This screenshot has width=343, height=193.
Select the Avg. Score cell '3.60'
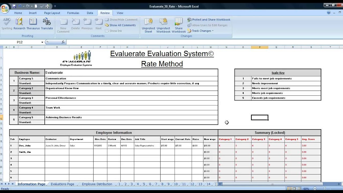tap(311, 146)
